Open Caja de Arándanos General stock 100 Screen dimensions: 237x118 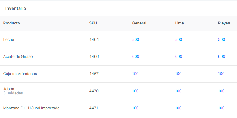pyautogui.click(x=135, y=74)
